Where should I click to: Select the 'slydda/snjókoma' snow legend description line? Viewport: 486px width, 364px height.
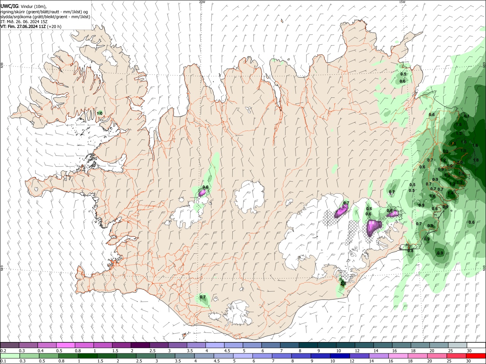tap(45, 17)
